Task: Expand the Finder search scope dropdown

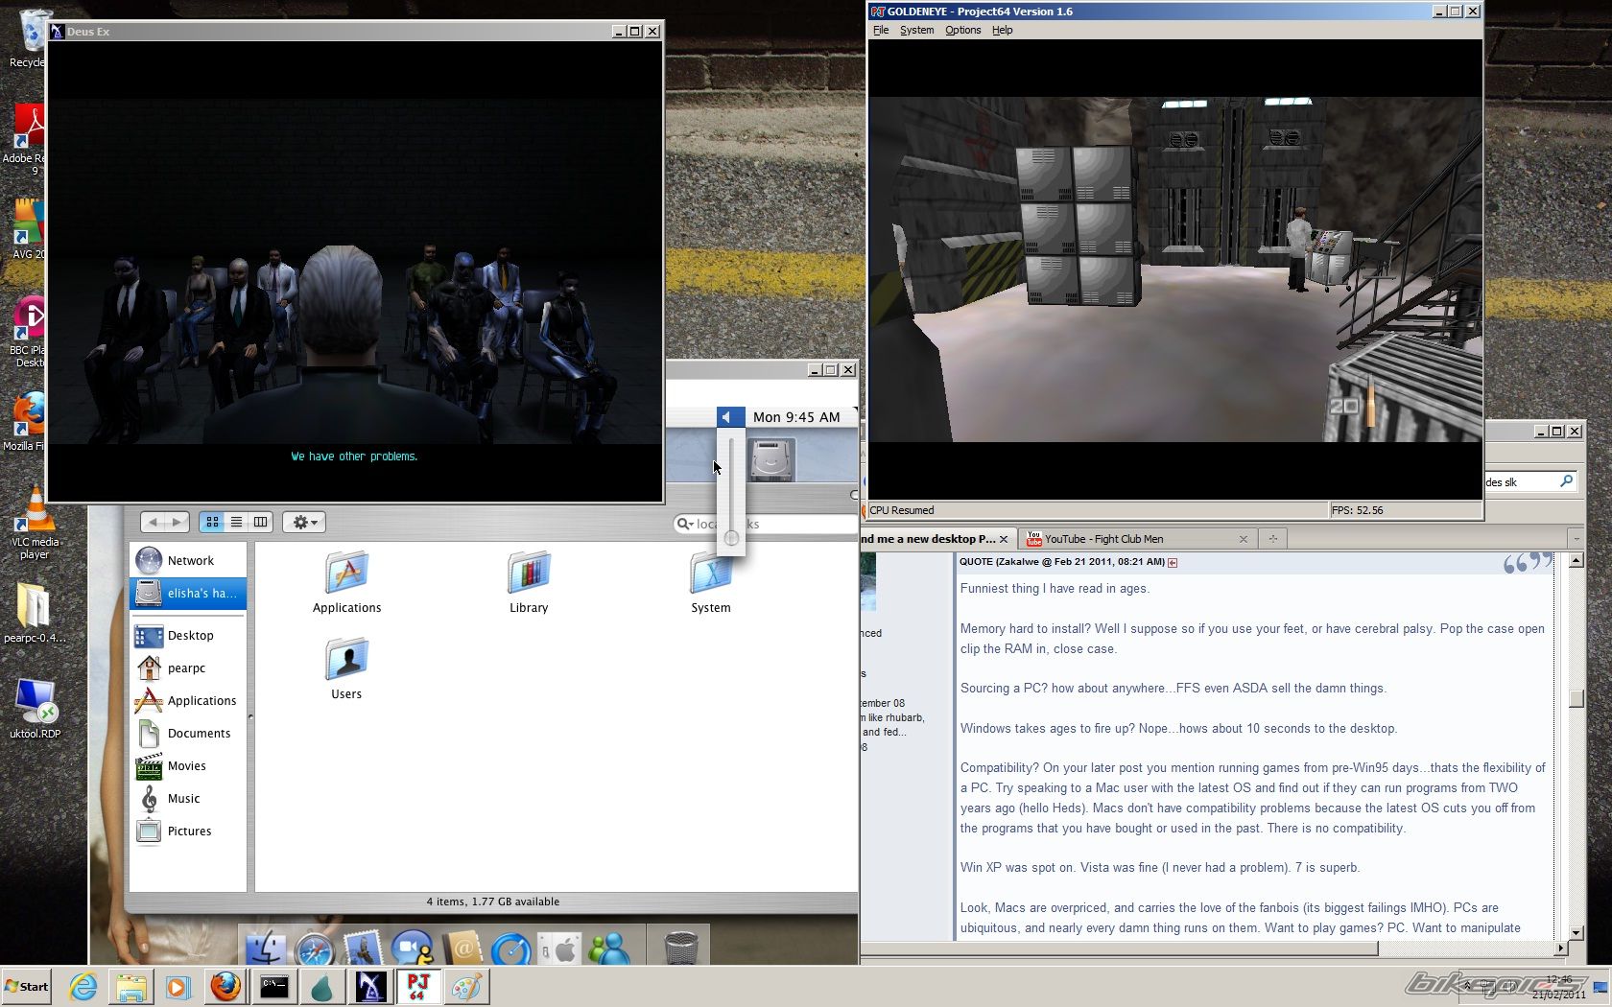Action: (x=685, y=524)
